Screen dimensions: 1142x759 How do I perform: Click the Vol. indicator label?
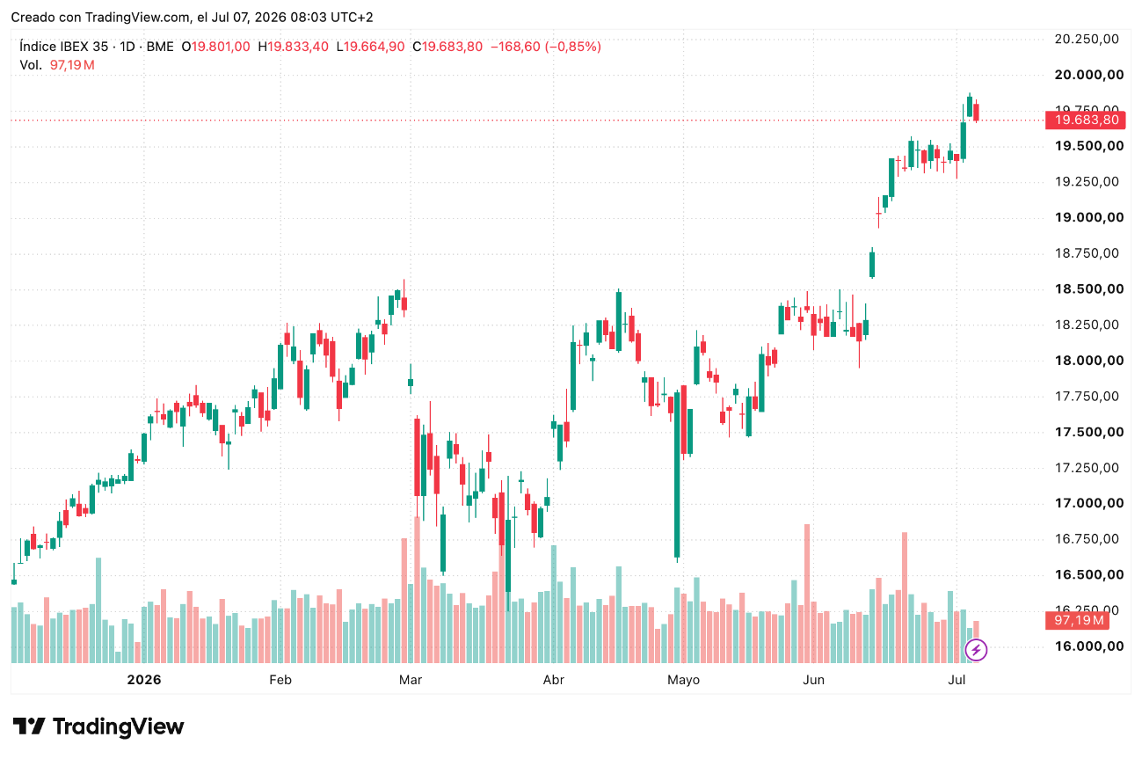point(30,65)
